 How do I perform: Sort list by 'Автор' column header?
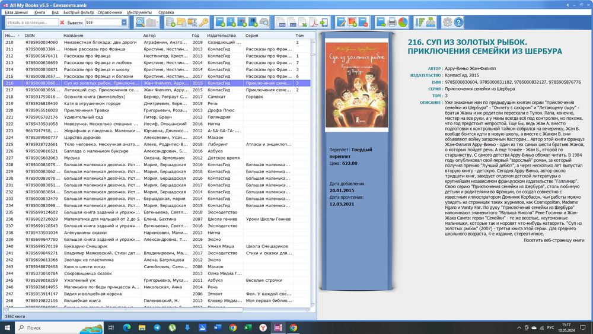(x=149, y=35)
